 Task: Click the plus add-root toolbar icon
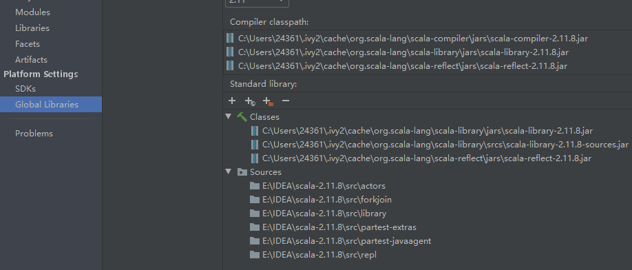coord(232,101)
